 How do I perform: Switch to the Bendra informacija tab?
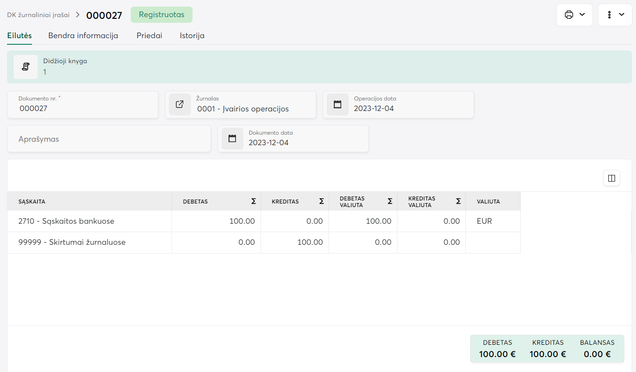pyautogui.click(x=83, y=36)
